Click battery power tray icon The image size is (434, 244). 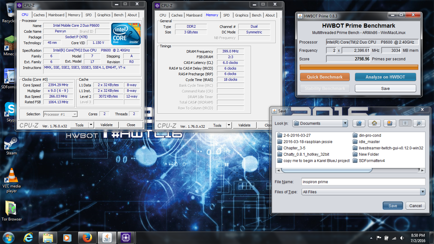386,238
